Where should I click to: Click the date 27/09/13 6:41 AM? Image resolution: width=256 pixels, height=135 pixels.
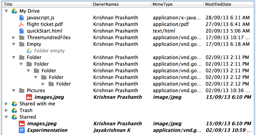pos(228,24)
